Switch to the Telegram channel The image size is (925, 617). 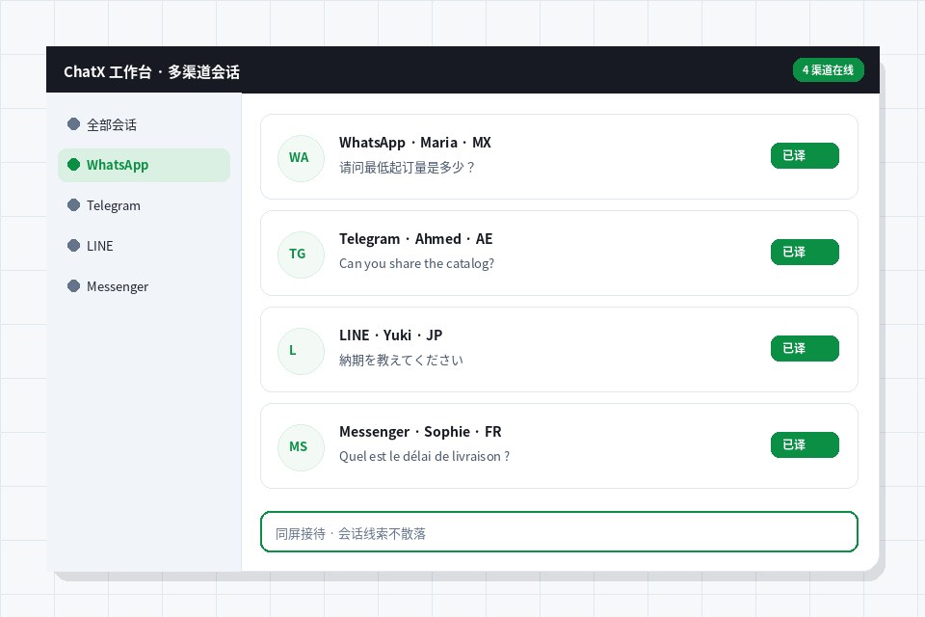144,205
